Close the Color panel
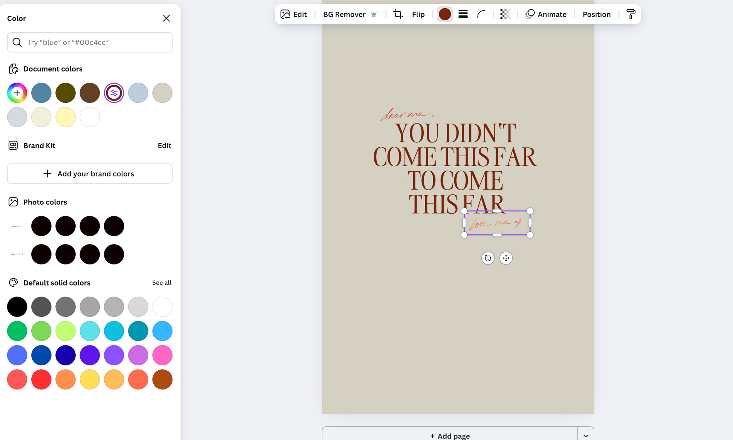The width and height of the screenshot is (733, 440). point(166,18)
